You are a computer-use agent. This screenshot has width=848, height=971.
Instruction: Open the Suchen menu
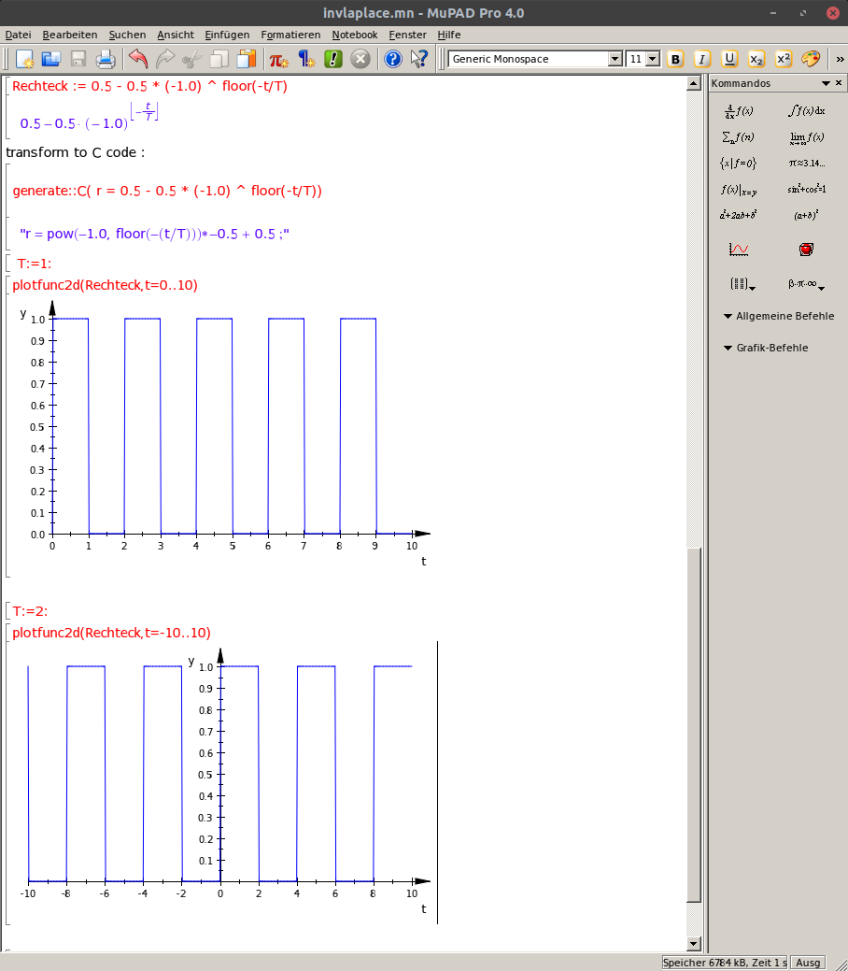pyautogui.click(x=128, y=35)
